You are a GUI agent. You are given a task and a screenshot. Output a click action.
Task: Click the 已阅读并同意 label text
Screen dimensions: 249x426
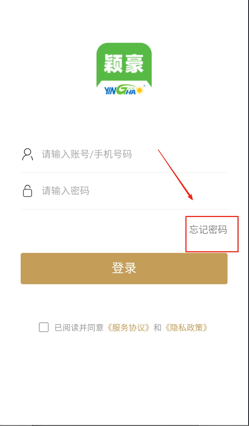tap(79, 328)
